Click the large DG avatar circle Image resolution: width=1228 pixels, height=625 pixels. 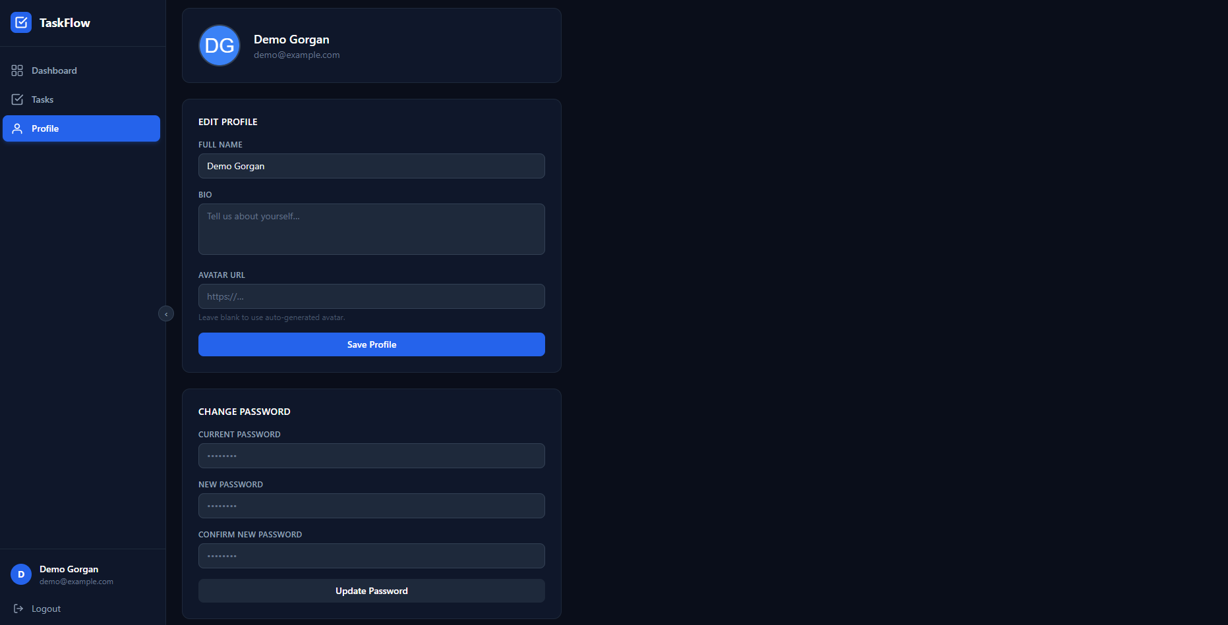[x=219, y=45]
